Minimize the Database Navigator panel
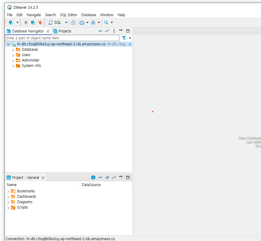Image resolution: width=261 pixels, height=241 pixels. coord(121,30)
